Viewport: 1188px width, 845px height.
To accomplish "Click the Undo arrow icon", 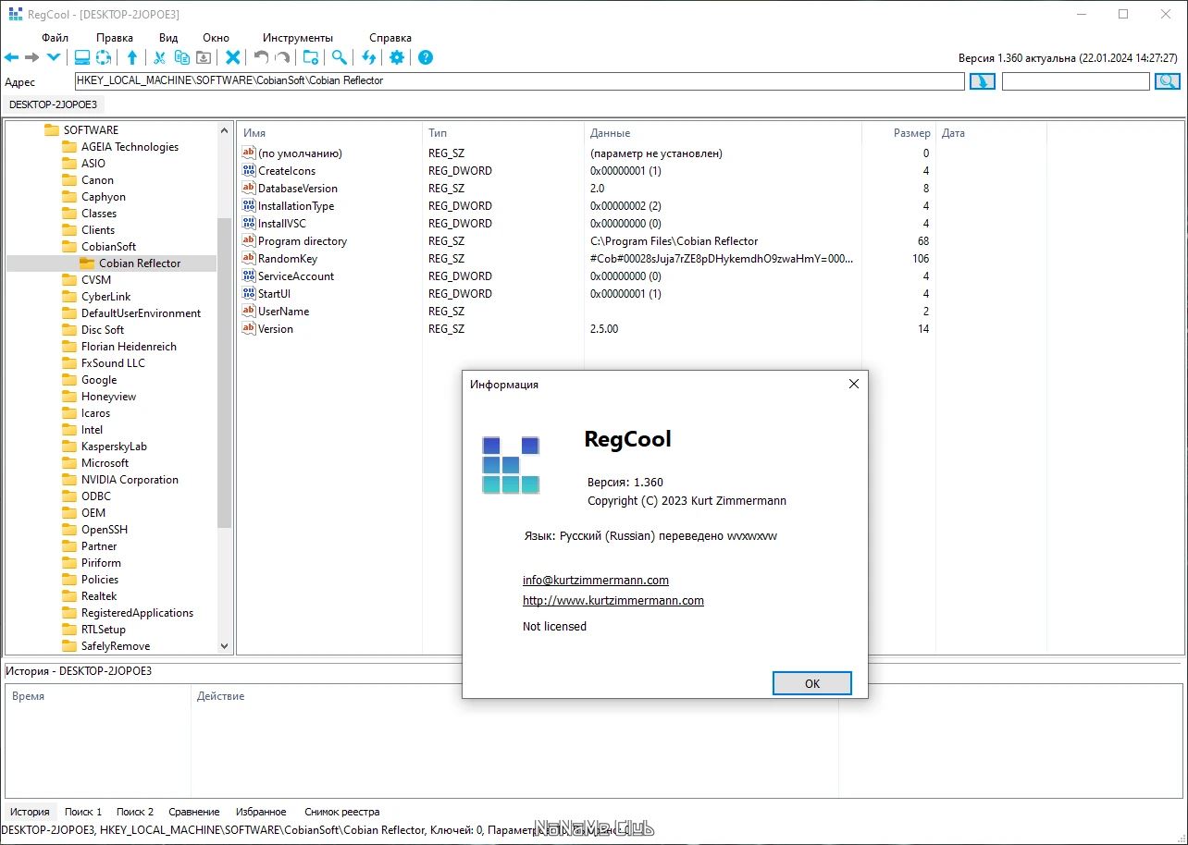I will (x=261, y=57).
